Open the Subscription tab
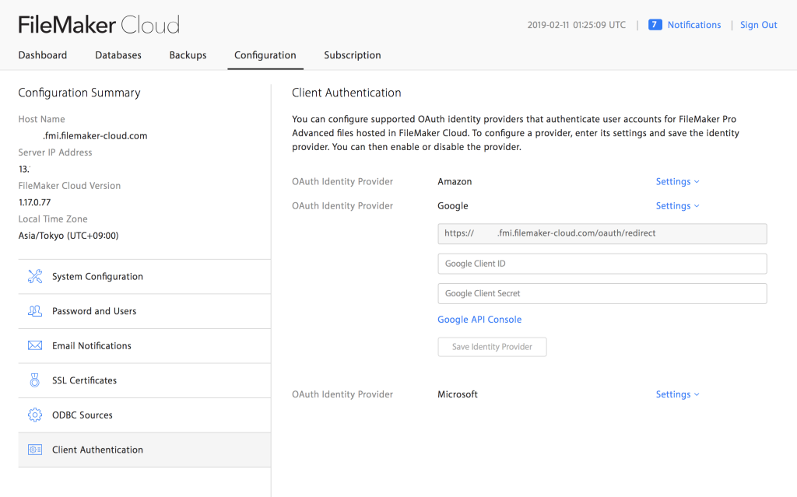This screenshot has width=797, height=497. (x=353, y=55)
